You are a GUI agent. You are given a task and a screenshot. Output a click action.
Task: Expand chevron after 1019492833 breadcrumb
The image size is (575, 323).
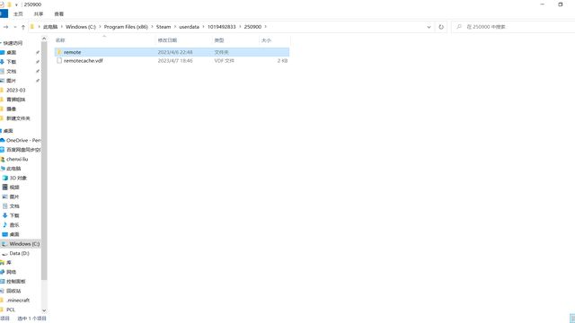(240, 27)
